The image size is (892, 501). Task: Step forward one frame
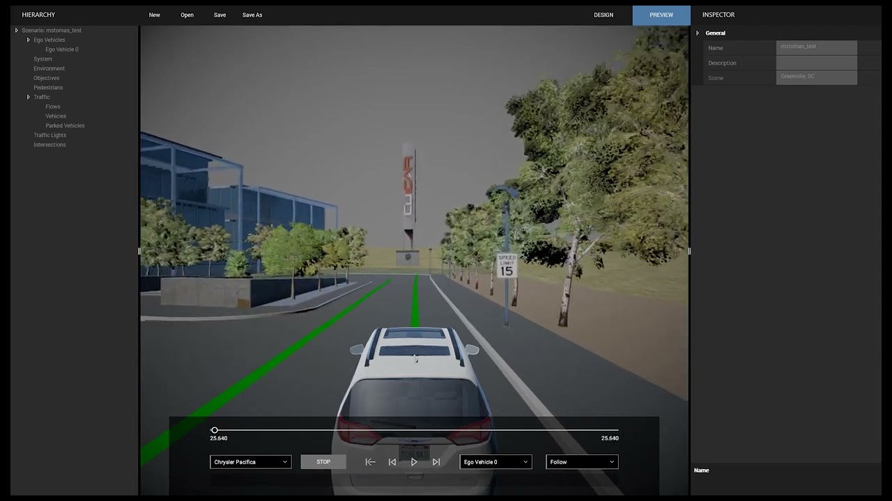click(x=436, y=462)
